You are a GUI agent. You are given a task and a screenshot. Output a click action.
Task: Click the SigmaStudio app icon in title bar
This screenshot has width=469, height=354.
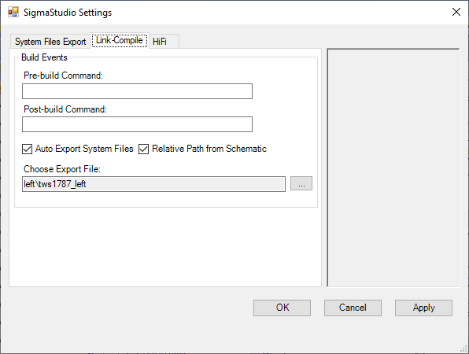13,13
